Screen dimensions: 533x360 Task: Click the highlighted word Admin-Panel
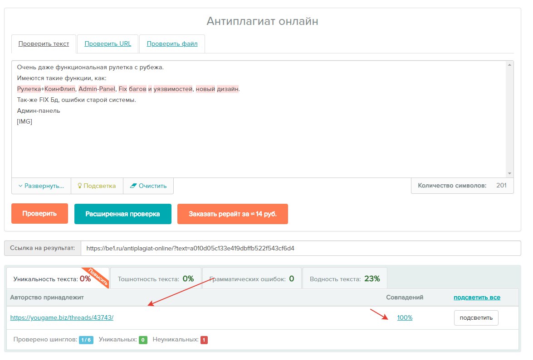point(97,89)
